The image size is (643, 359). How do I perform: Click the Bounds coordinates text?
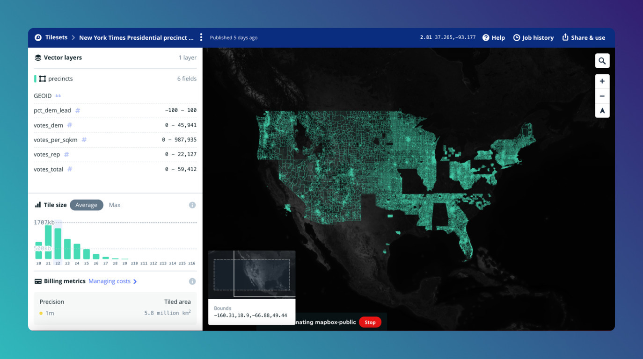[250, 315]
